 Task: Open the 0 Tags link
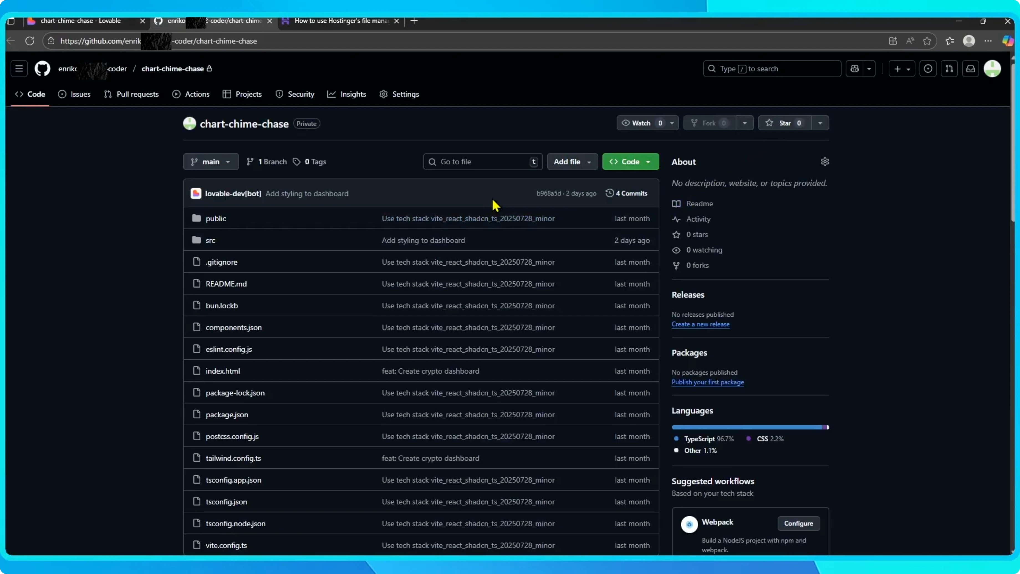[x=310, y=162]
